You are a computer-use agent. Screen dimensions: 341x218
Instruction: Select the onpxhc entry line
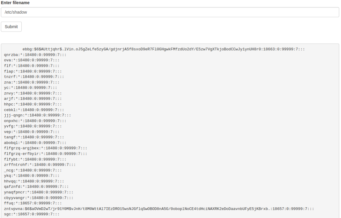pyautogui.click(x=35, y=121)
